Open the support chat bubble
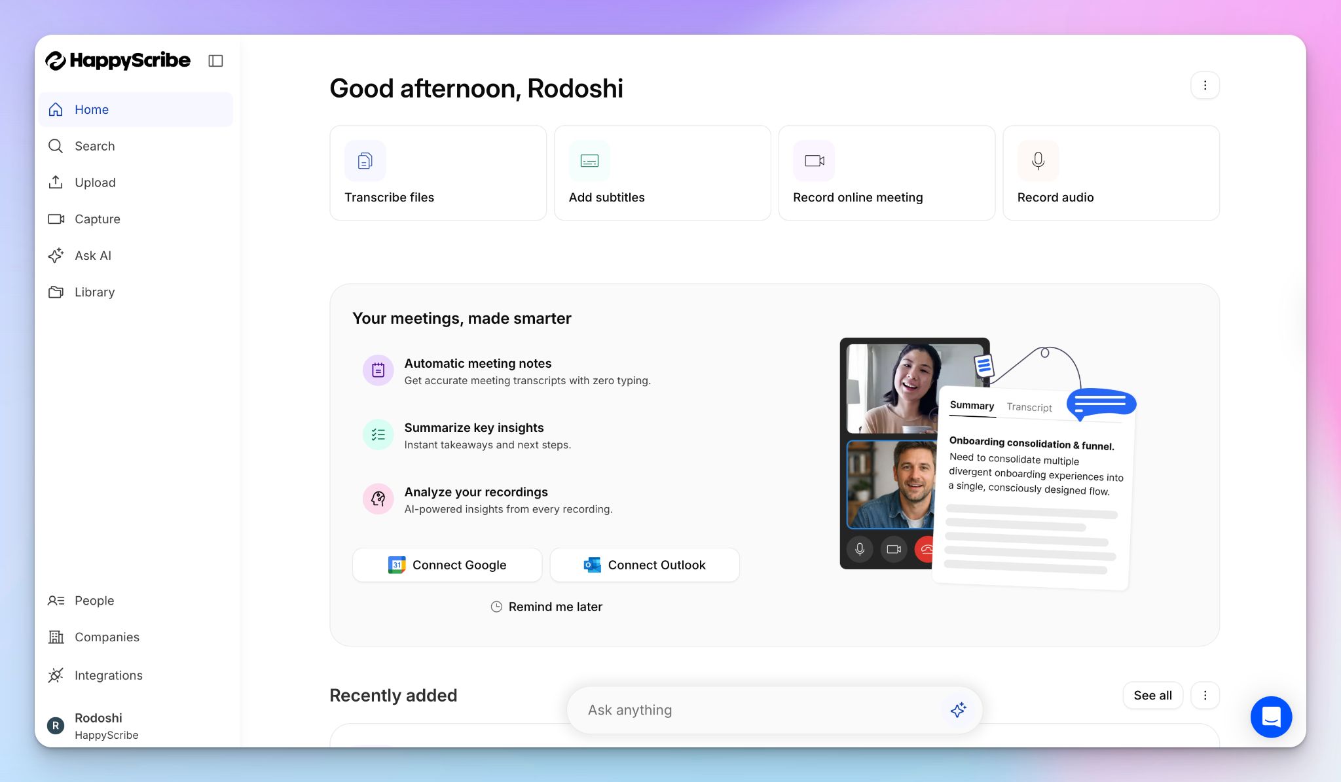Image resolution: width=1341 pixels, height=782 pixels. point(1271,717)
